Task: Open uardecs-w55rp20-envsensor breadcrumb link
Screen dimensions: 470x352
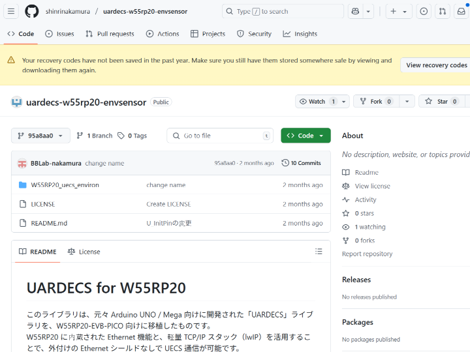Action: pos(145,11)
